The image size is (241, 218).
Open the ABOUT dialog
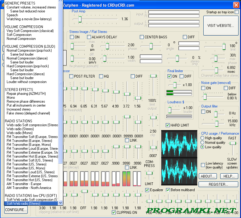coord(208,176)
